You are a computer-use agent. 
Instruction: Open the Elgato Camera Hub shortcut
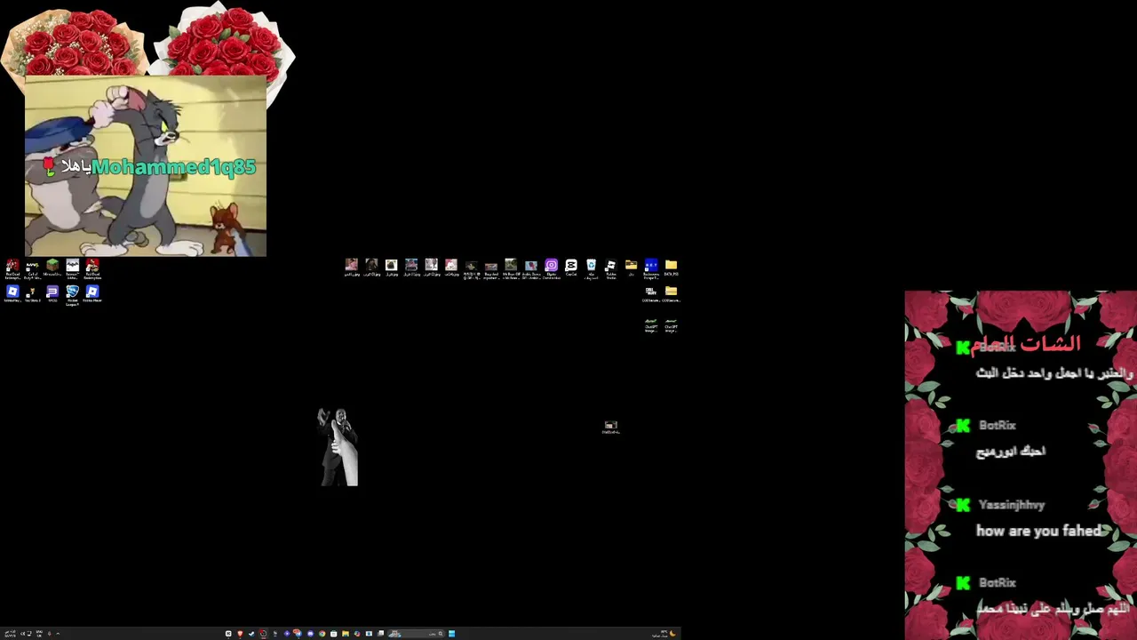click(552, 268)
